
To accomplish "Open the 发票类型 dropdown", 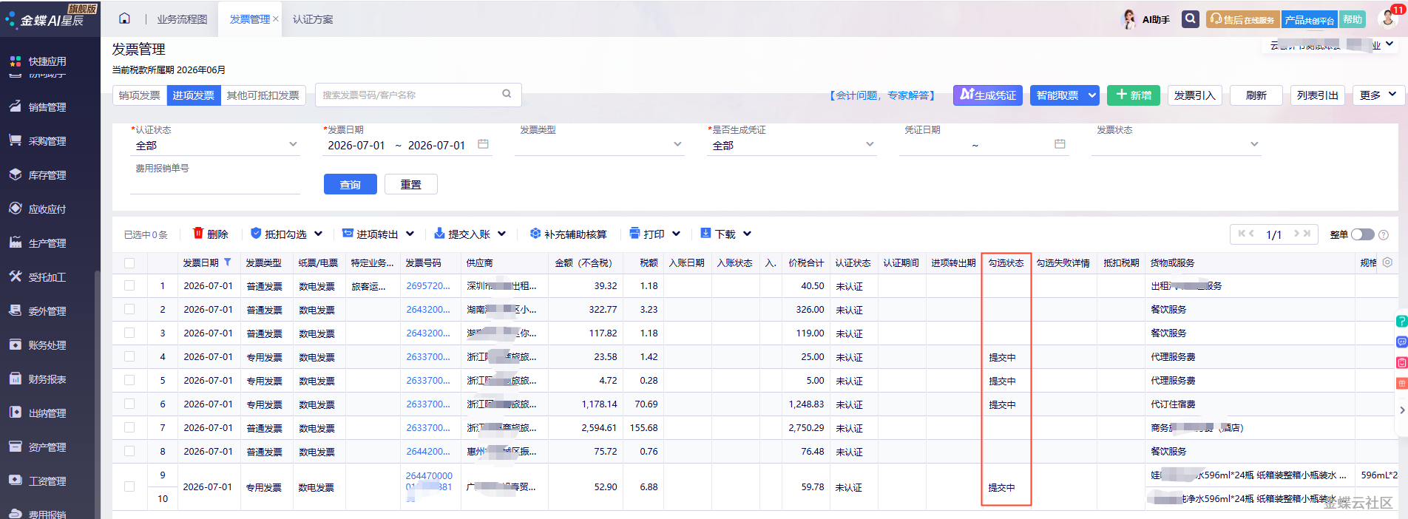I will (600, 146).
